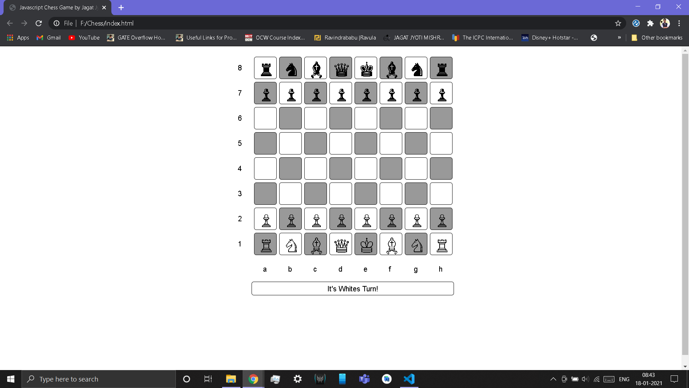The width and height of the screenshot is (689, 388).
Task: Click the black knight on b8
Action: point(290,68)
